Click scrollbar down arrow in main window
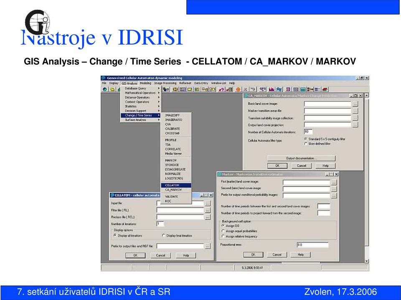The width and height of the screenshot is (401, 300). [x=367, y=261]
